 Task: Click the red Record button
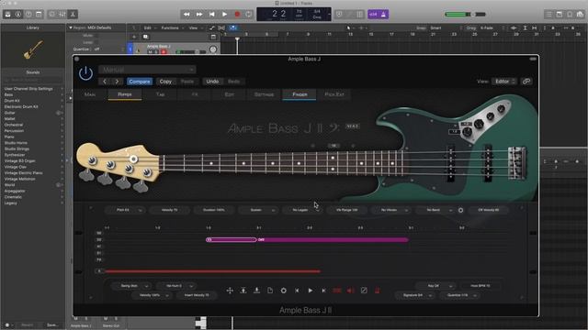pyautogui.click(x=237, y=15)
